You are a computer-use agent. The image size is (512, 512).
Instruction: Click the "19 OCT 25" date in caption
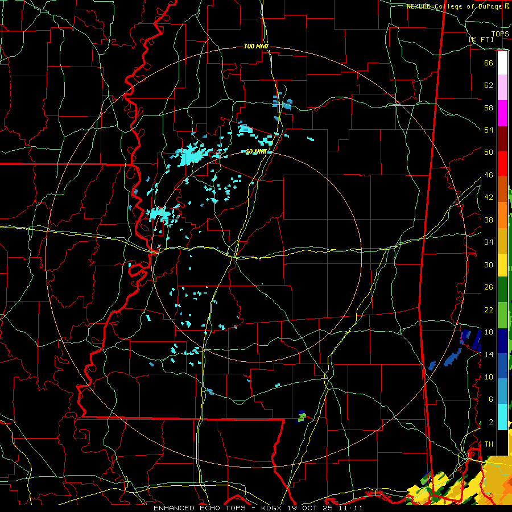311,508
